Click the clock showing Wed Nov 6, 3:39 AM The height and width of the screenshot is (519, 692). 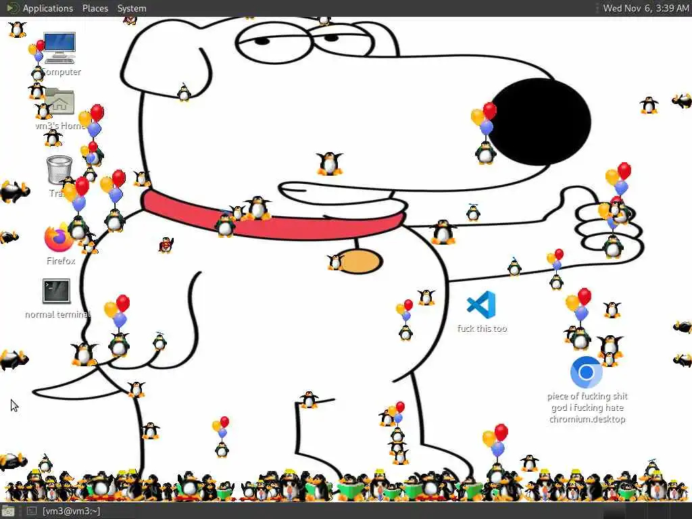coord(645,8)
